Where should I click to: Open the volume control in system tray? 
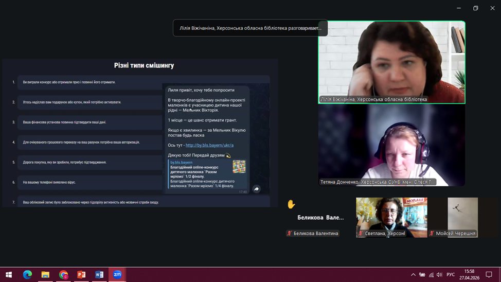[439, 275]
